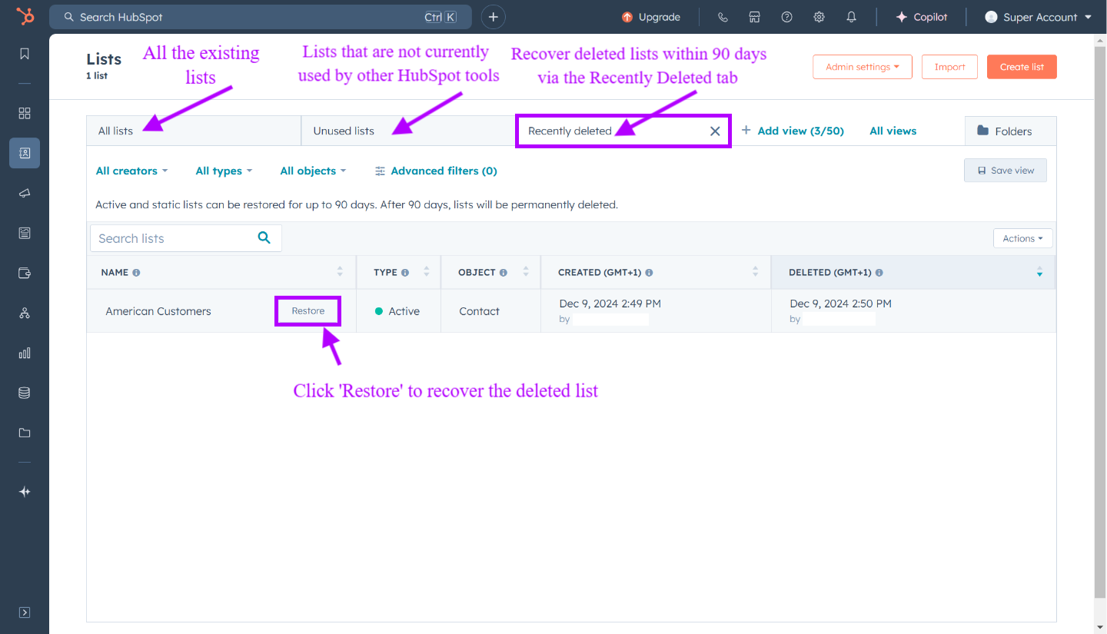Open the Notifications bell icon
The width and height of the screenshot is (1107, 634).
point(851,17)
